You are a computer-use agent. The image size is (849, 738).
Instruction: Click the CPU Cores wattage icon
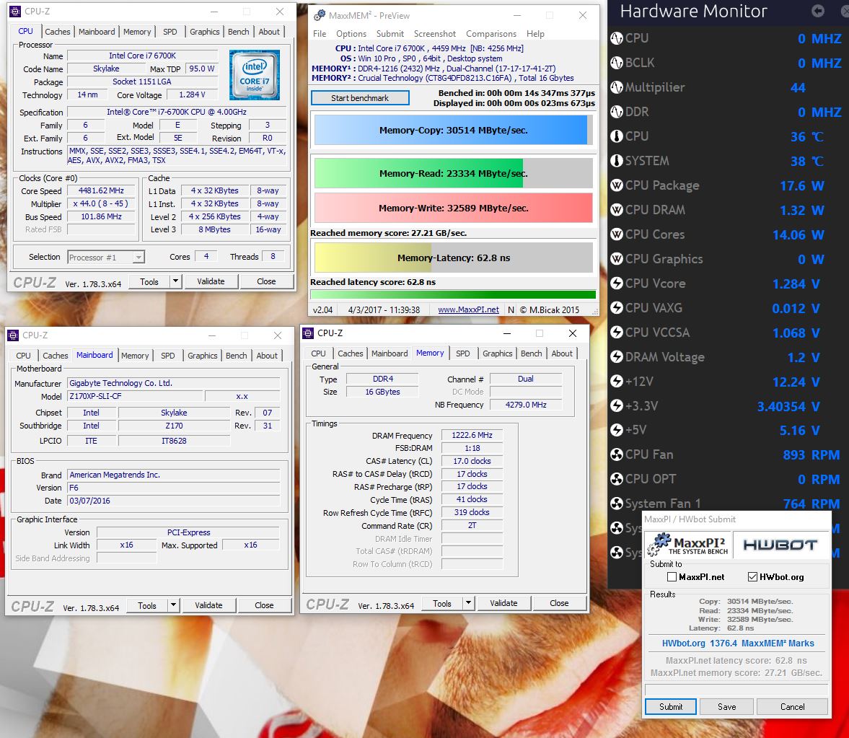[617, 234]
